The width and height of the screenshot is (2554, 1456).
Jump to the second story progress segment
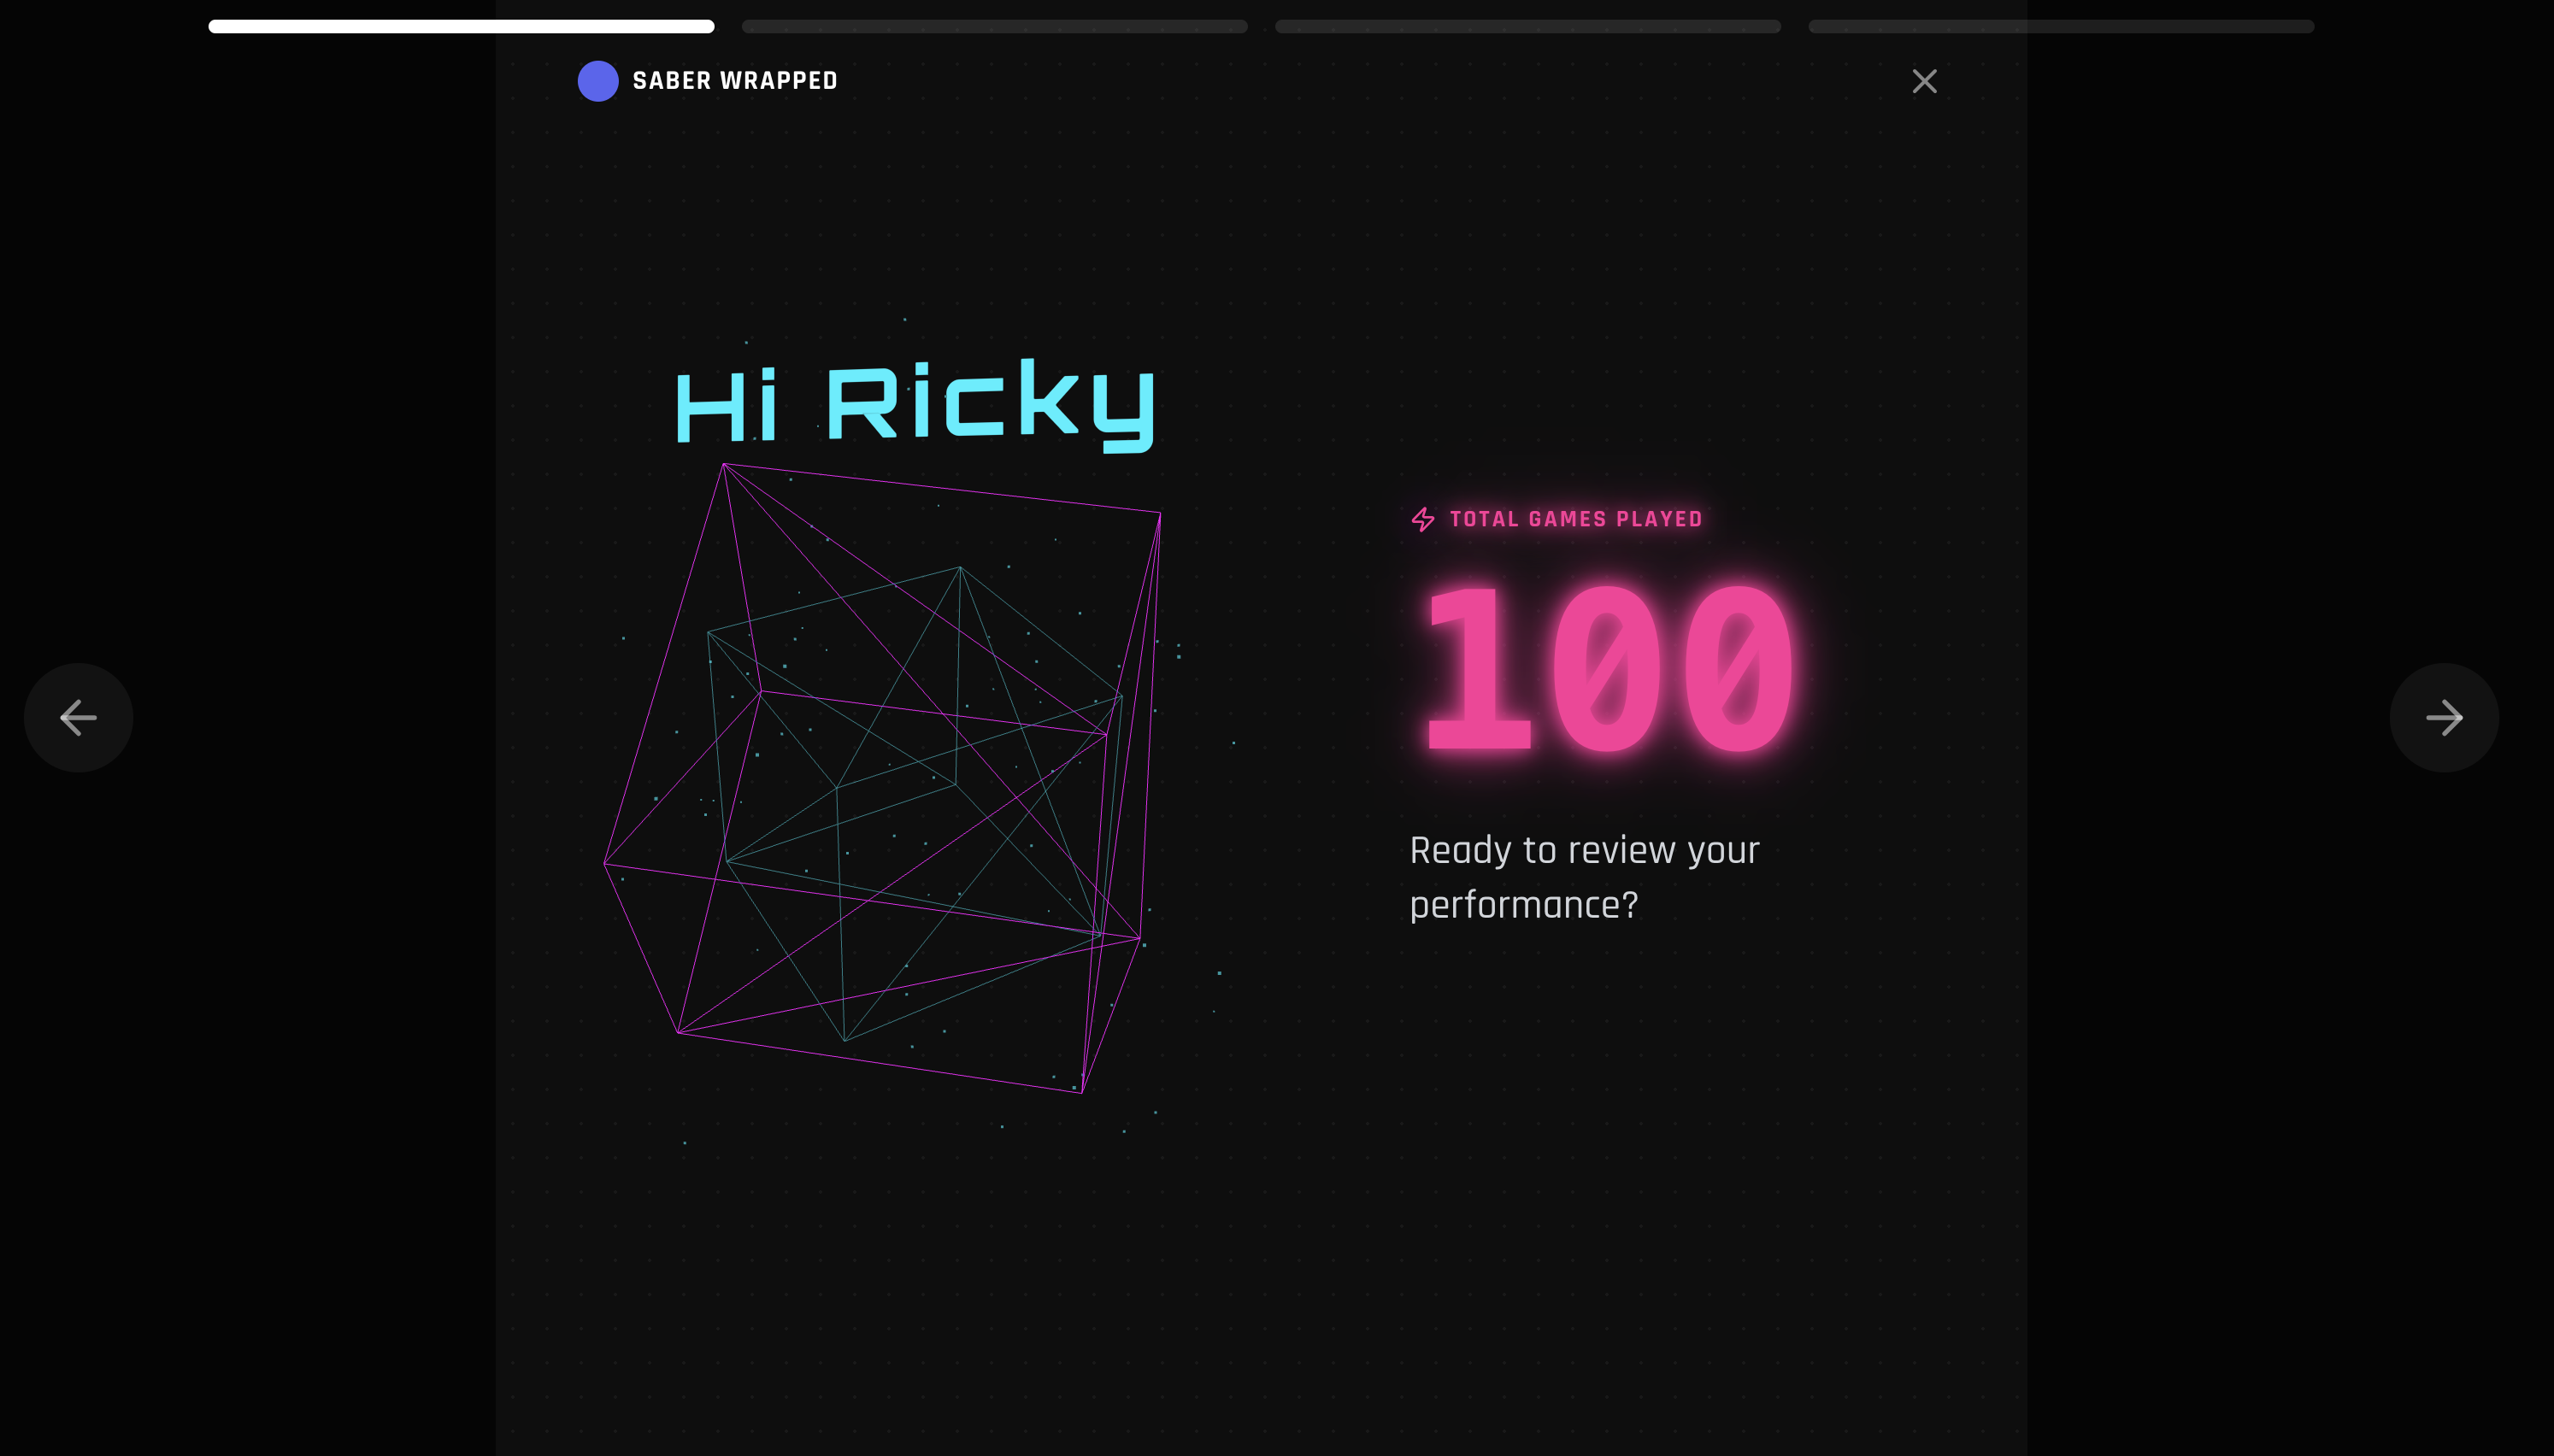(x=994, y=27)
